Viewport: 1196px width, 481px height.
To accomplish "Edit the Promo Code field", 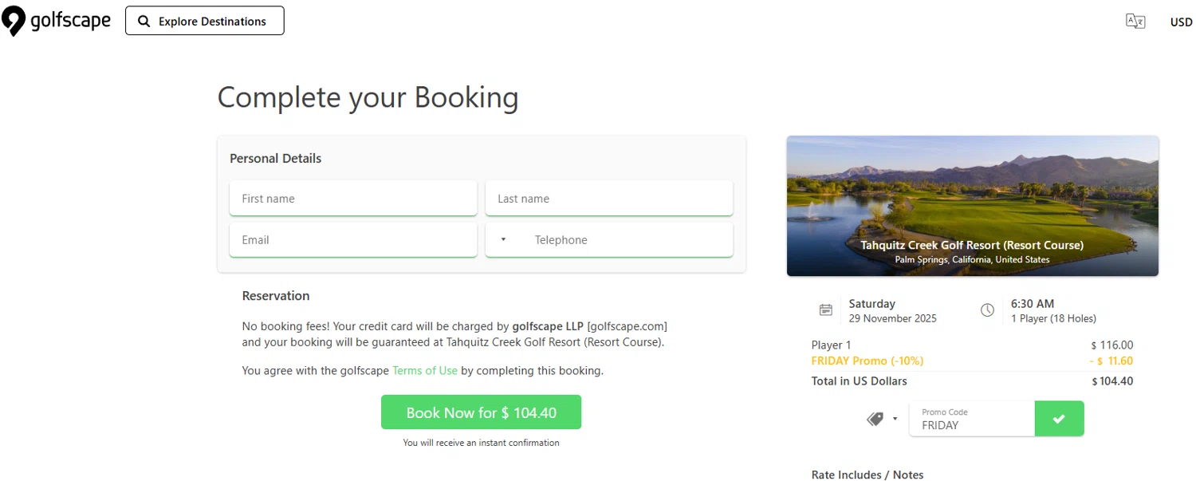I will (973, 424).
